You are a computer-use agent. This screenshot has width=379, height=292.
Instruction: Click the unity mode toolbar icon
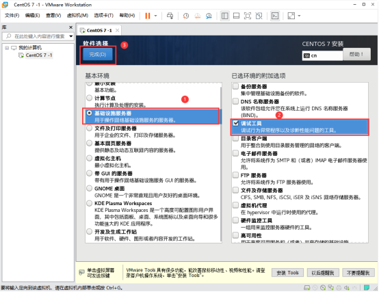[259, 16]
